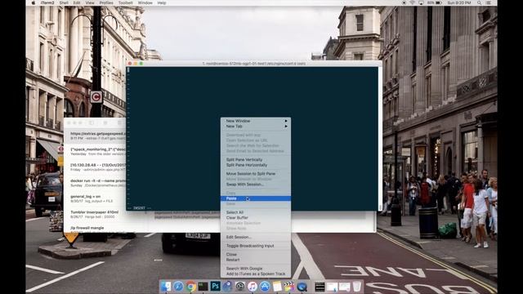Click the iTerm2 window title bar

point(254,64)
